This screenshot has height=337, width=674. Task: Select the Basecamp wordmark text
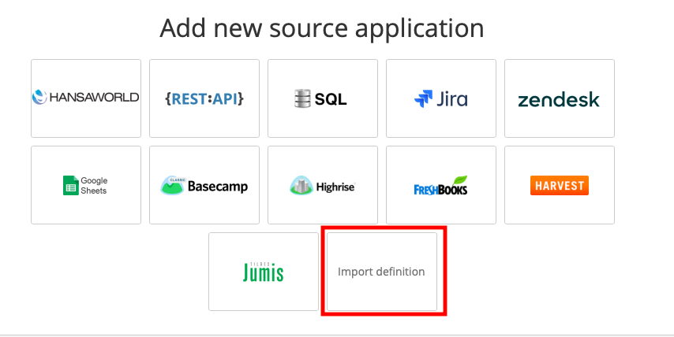pyautogui.click(x=218, y=187)
